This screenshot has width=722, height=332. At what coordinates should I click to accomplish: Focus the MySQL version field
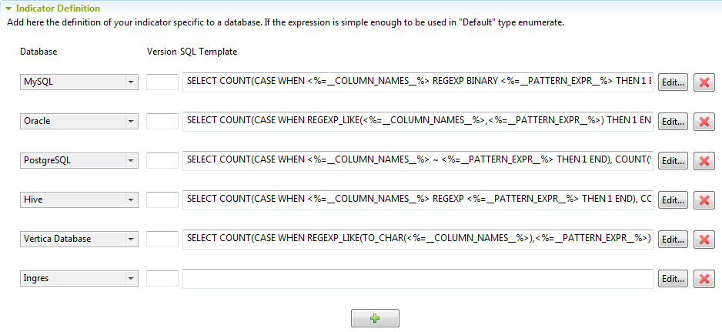pyautogui.click(x=162, y=82)
